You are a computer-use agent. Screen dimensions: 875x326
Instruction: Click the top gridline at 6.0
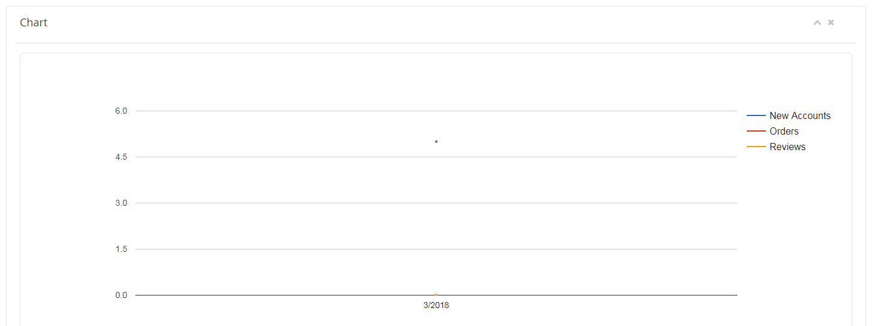[x=300, y=111]
